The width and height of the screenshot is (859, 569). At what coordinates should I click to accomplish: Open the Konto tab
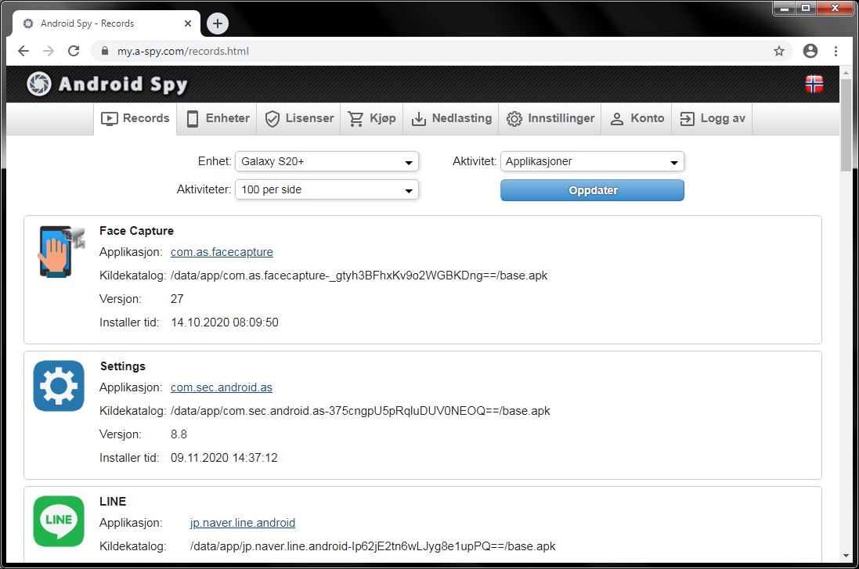[637, 118]
